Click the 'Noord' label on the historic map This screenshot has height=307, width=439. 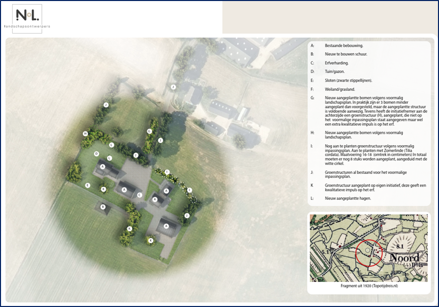[x=405, y=258]
